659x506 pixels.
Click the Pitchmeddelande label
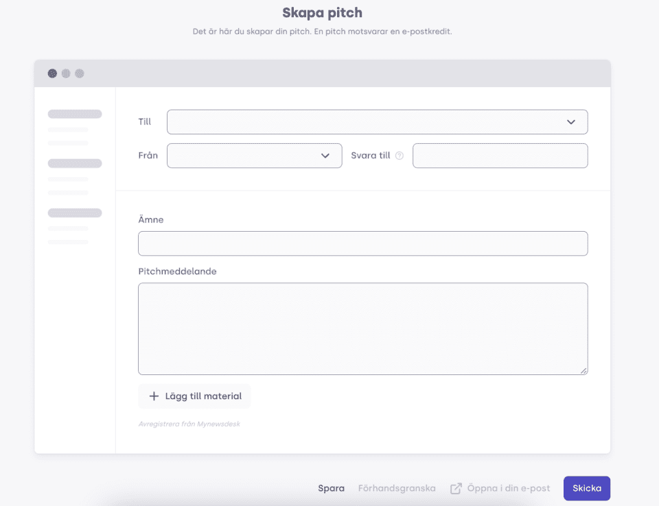[x=177, y=272]
